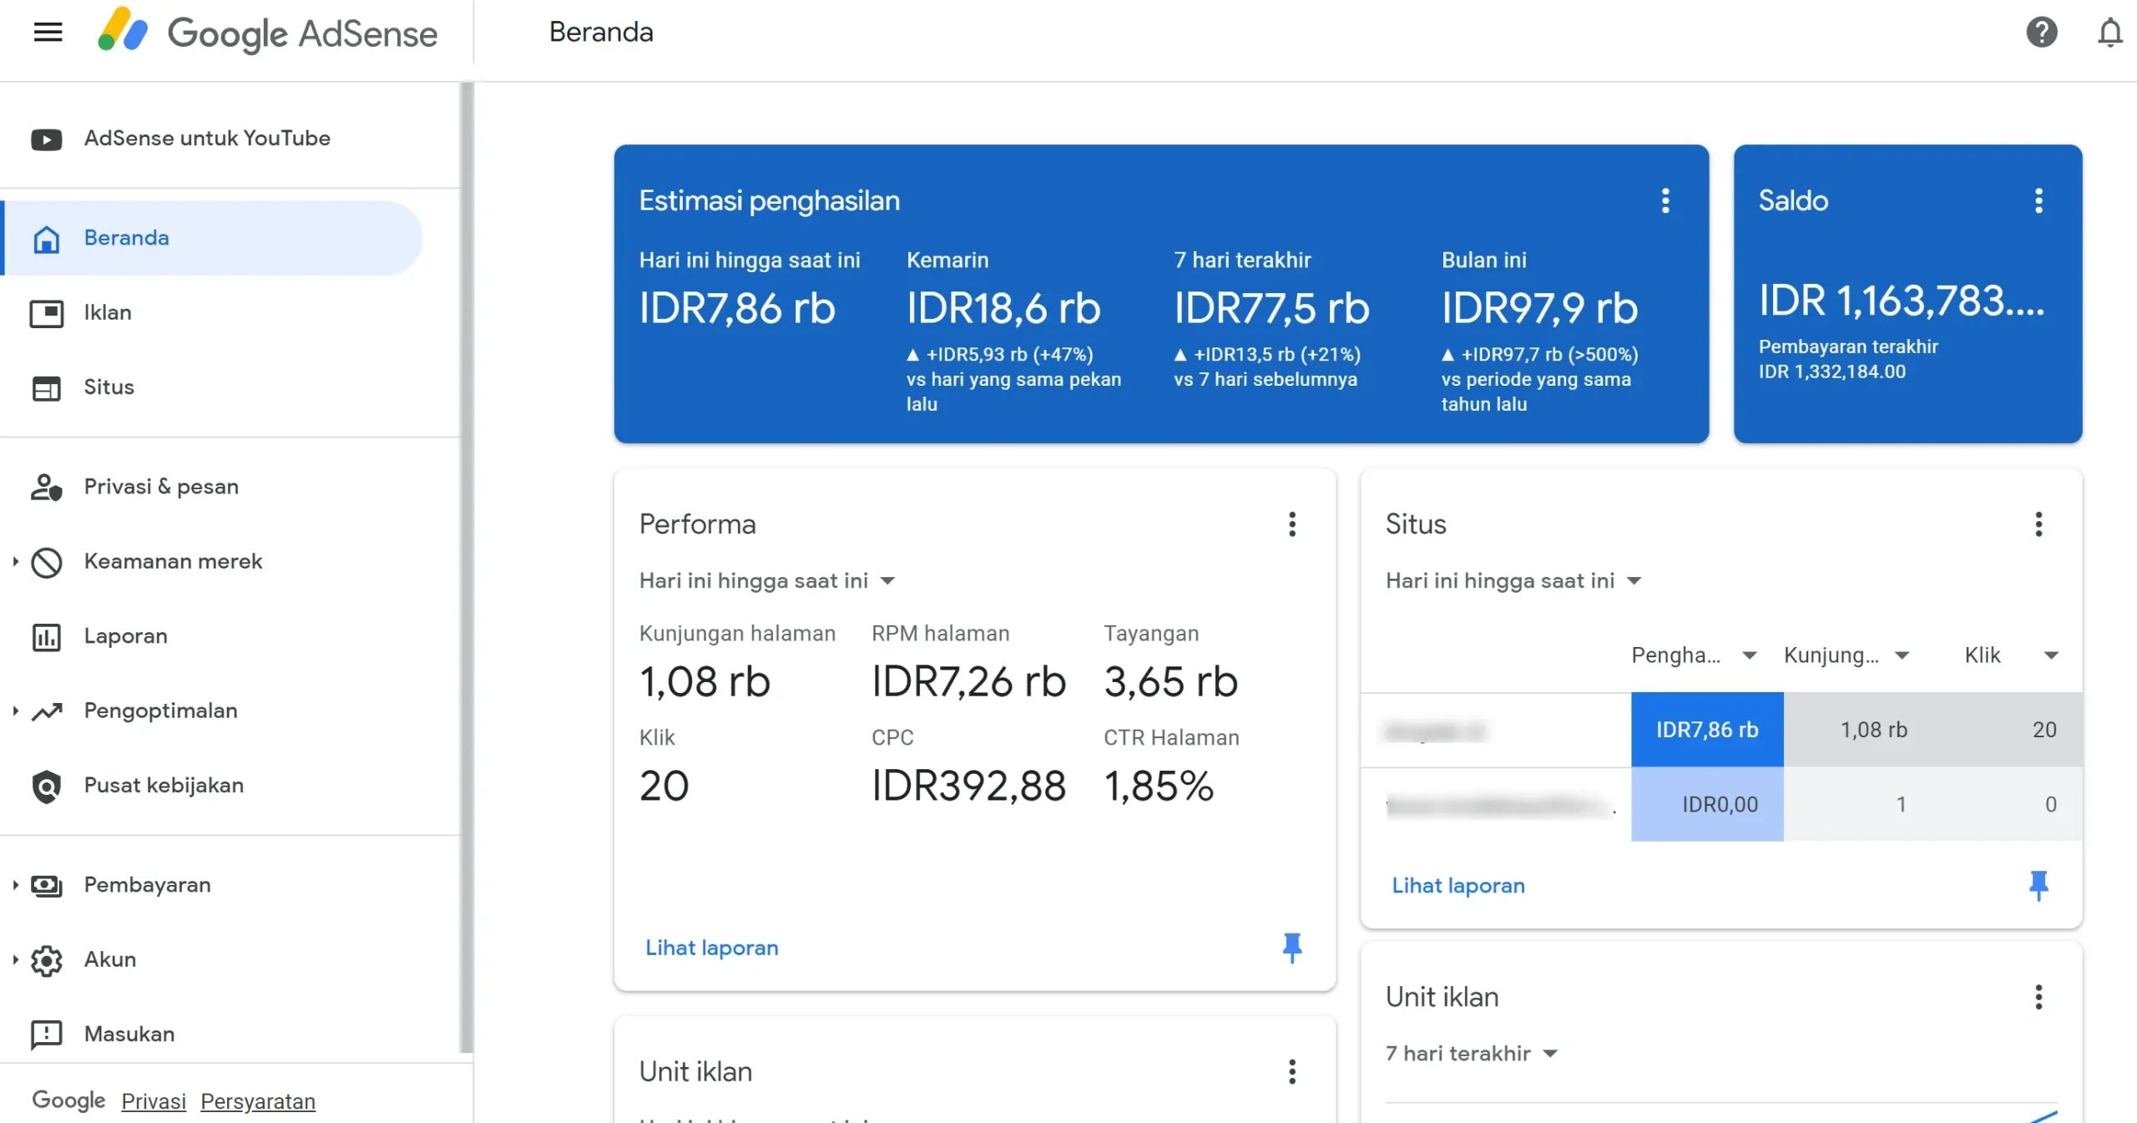This screenshot has height=1123, width=2137.
Task: Open the Estimasi penghasilan card options menu
Action: click(1665, 200)
